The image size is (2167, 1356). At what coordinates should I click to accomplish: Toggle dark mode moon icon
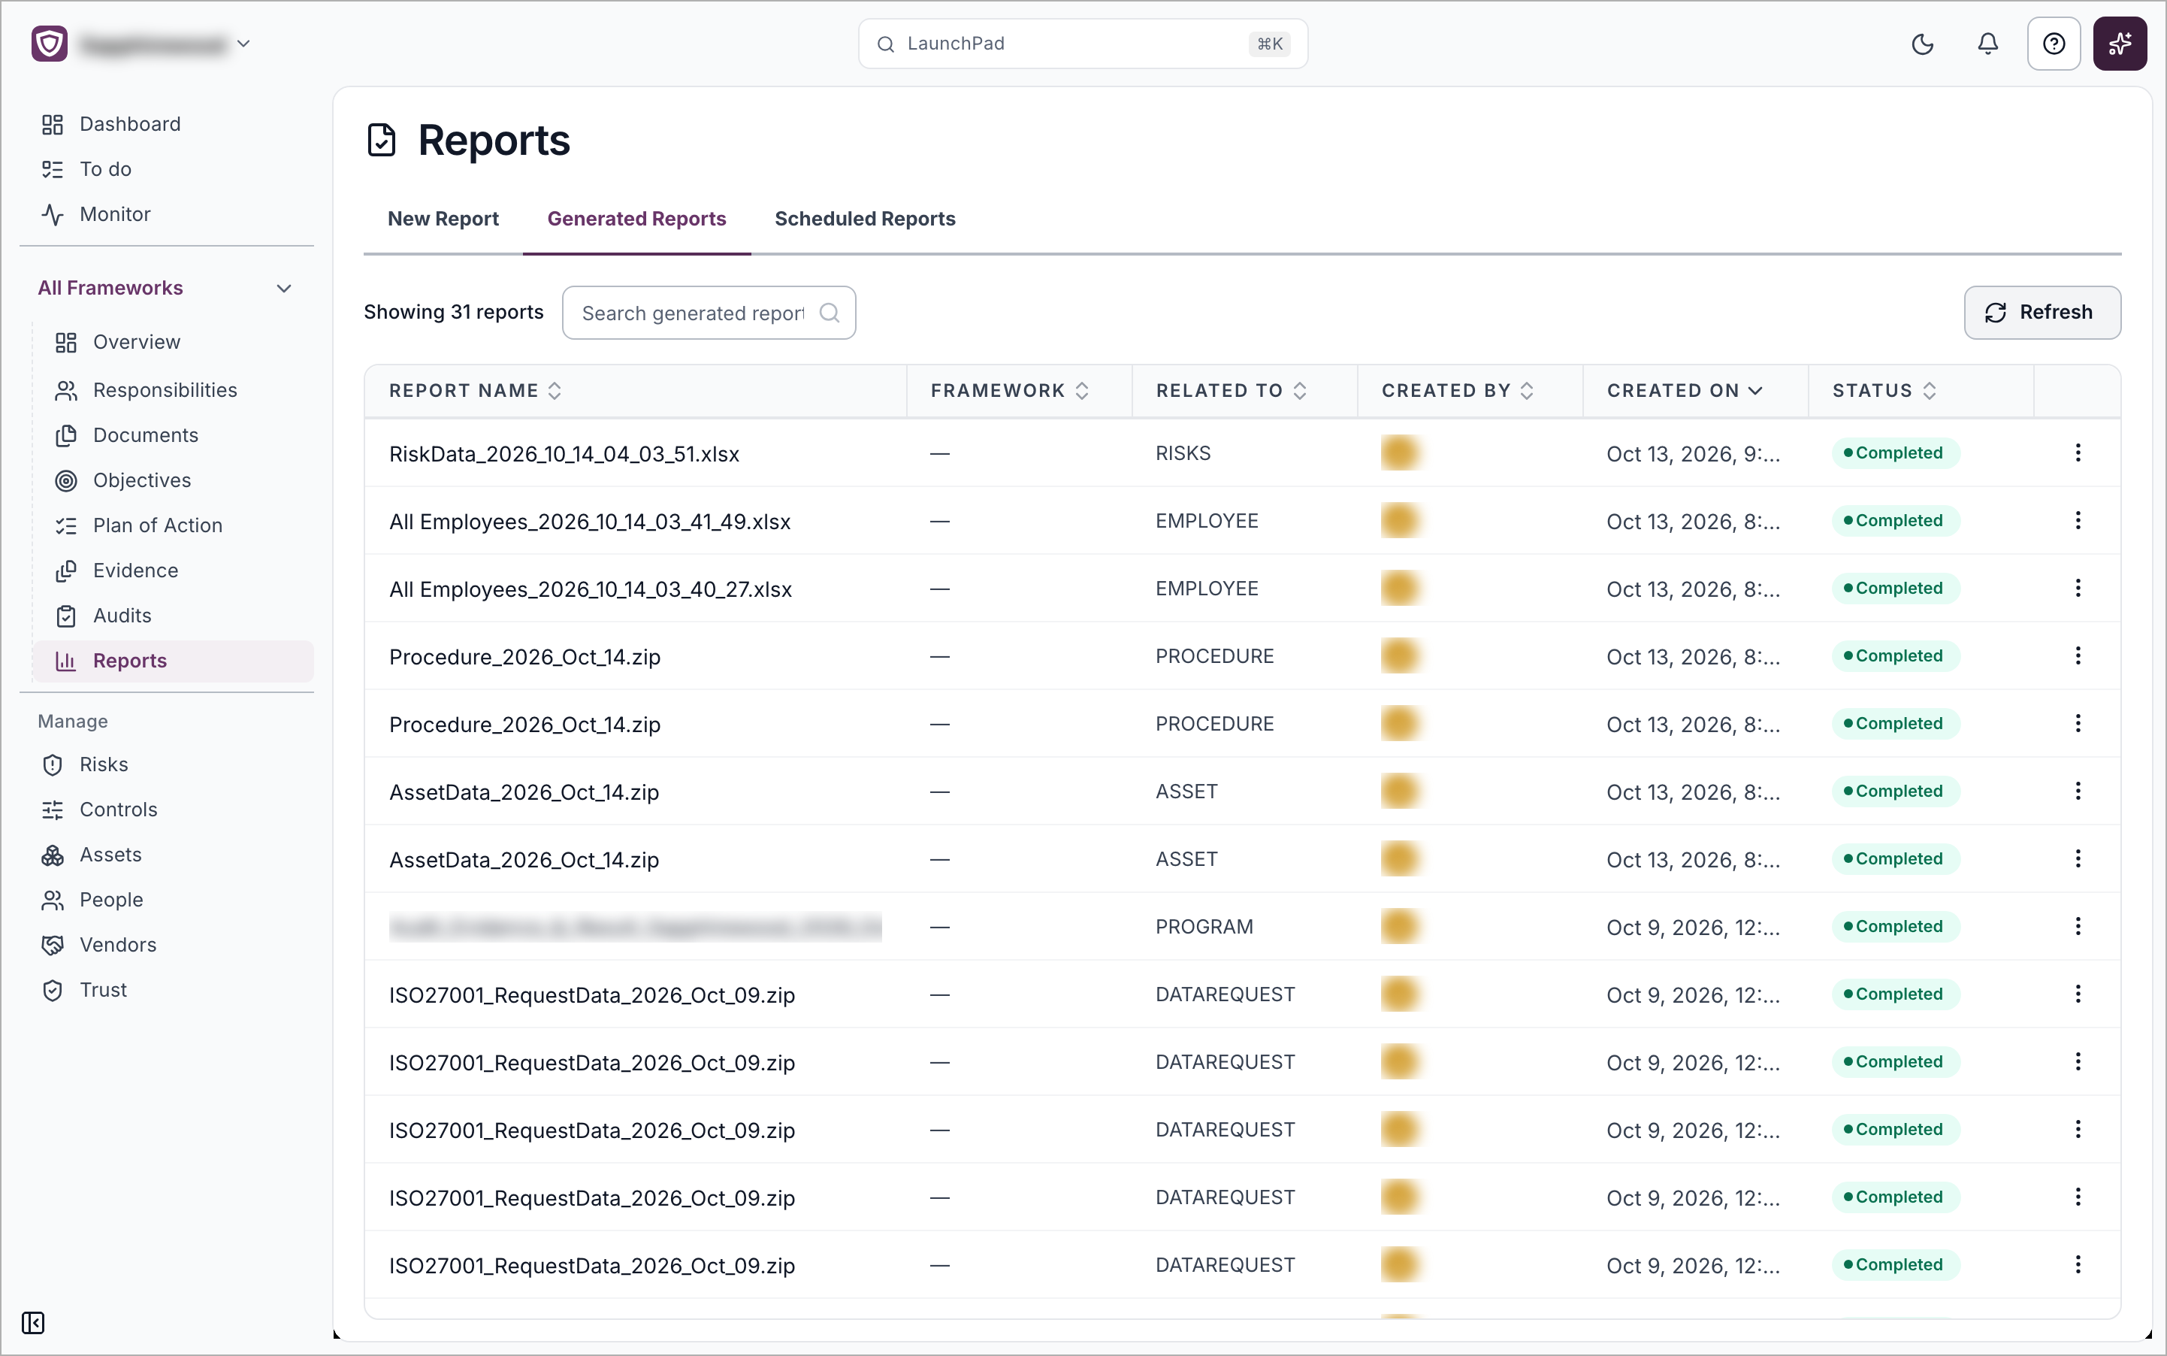click(1921, 43)
